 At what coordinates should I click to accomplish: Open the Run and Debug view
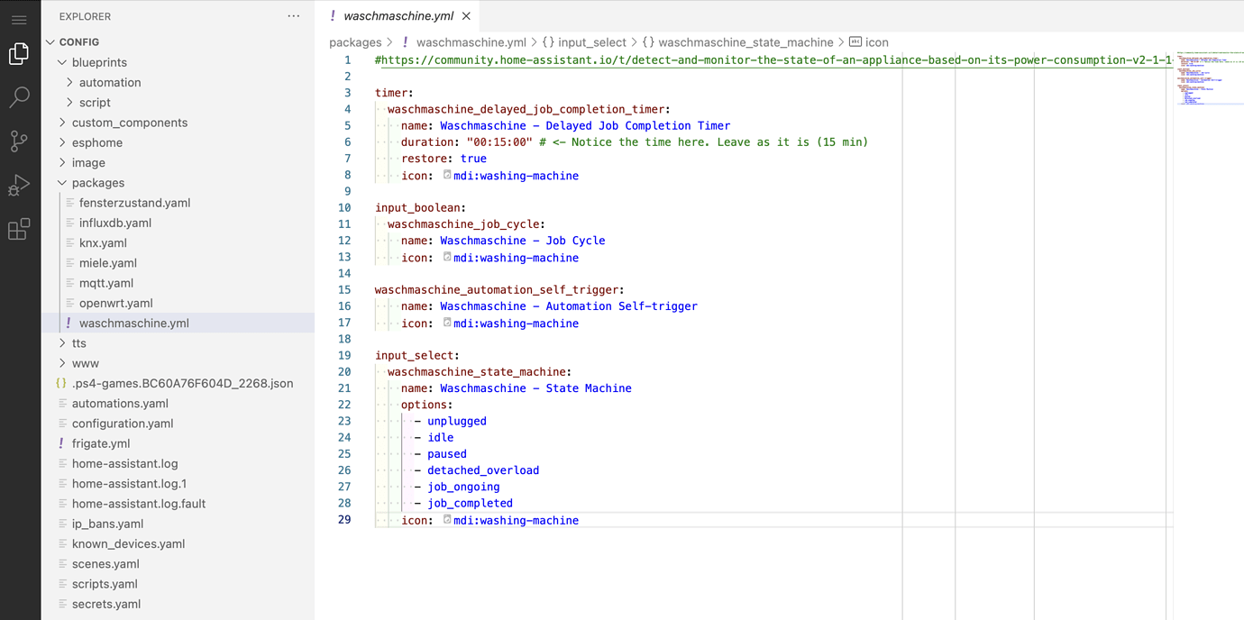tap(19, 186)
